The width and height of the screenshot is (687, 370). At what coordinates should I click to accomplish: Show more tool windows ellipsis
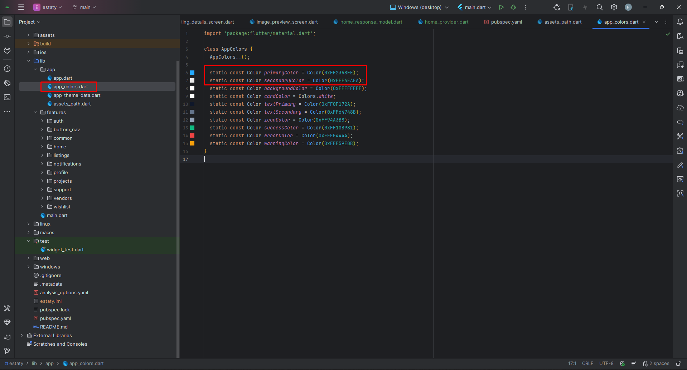tap(7, 112)
